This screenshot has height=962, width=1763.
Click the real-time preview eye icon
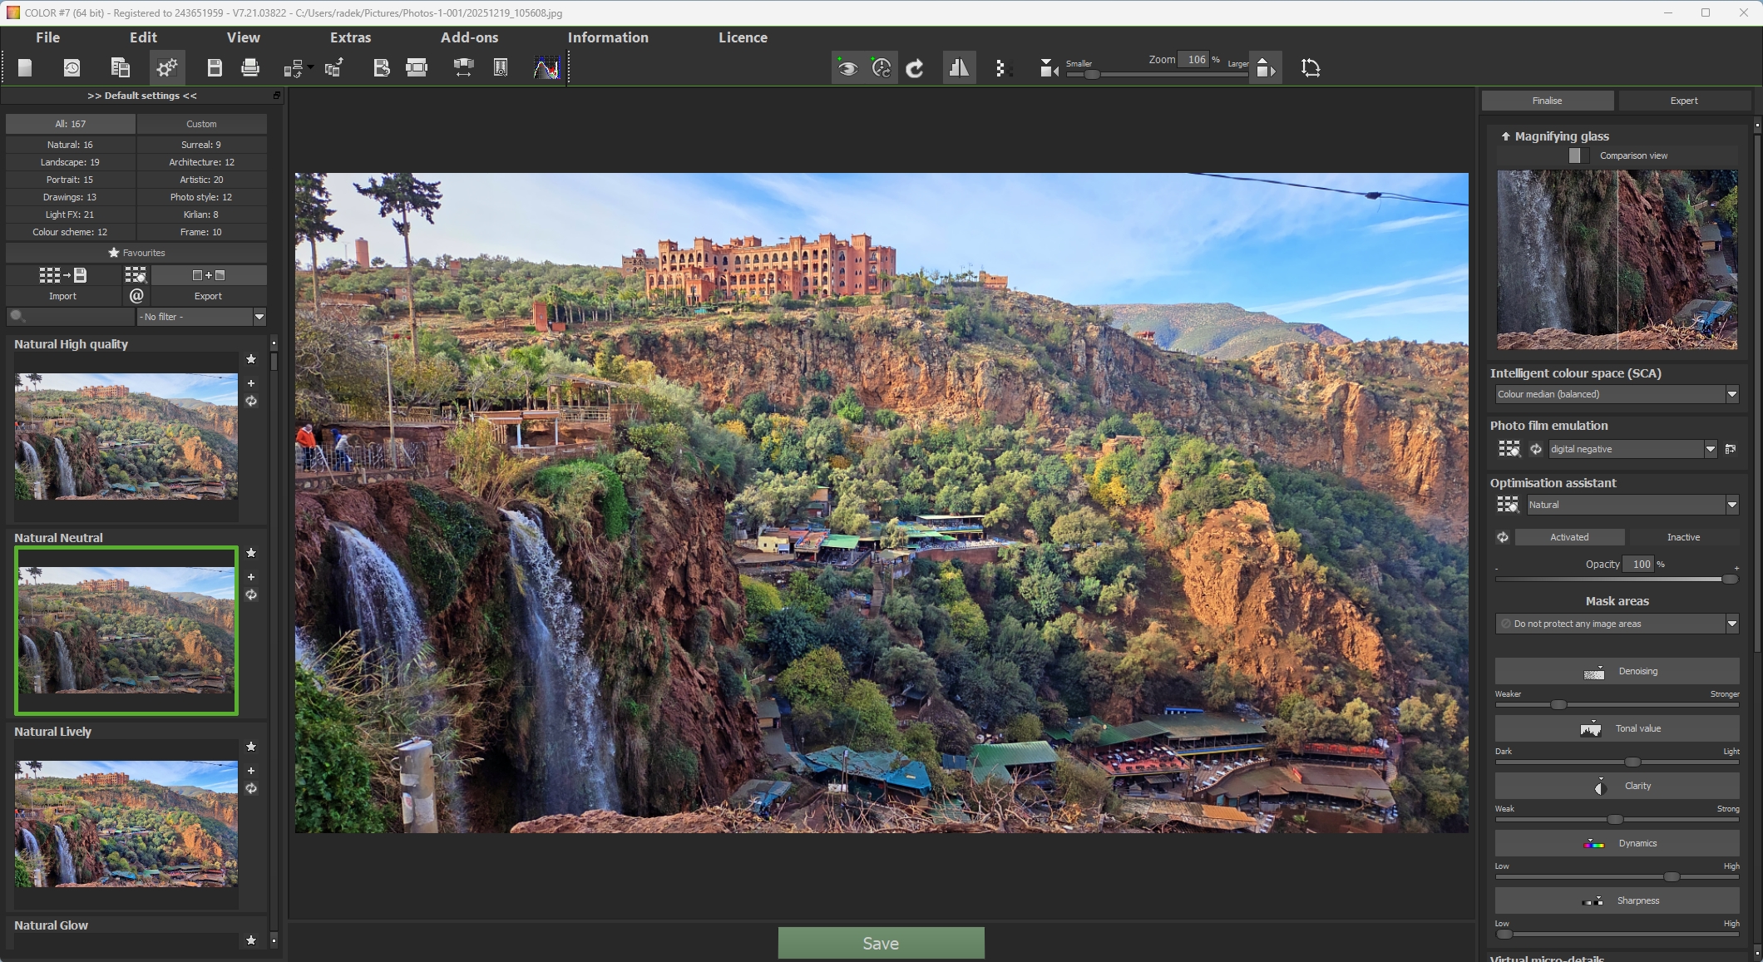pyautogui.click(x=847, y=68)
